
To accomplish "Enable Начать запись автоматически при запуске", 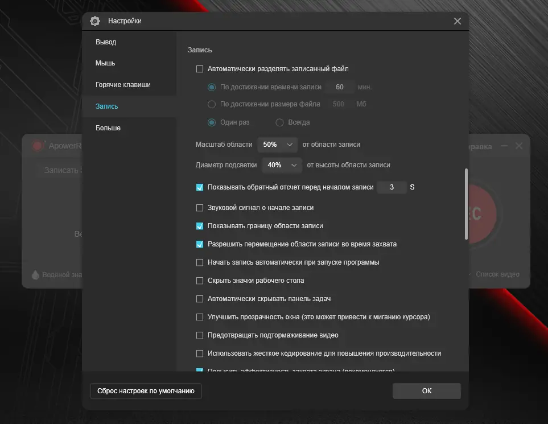I will pos(200,262).
